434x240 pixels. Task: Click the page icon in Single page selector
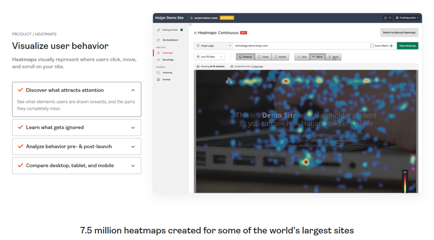[198, 46]
